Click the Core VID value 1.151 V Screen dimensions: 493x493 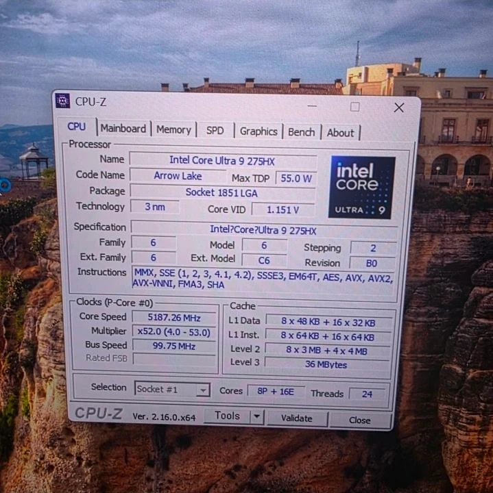click(x=283, y=210)
